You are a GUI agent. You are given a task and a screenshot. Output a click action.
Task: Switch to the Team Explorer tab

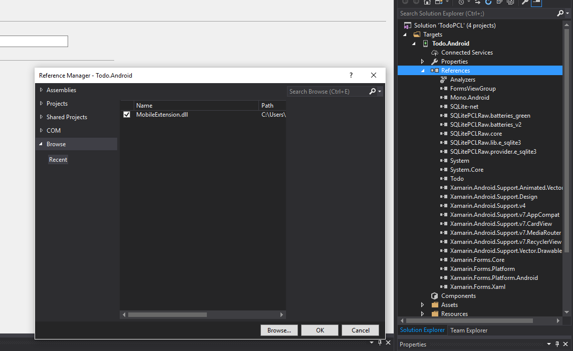[x=469, y=330]
